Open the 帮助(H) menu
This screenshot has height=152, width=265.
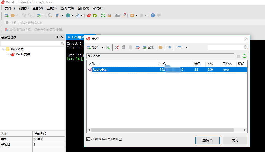tap(98, 8)
